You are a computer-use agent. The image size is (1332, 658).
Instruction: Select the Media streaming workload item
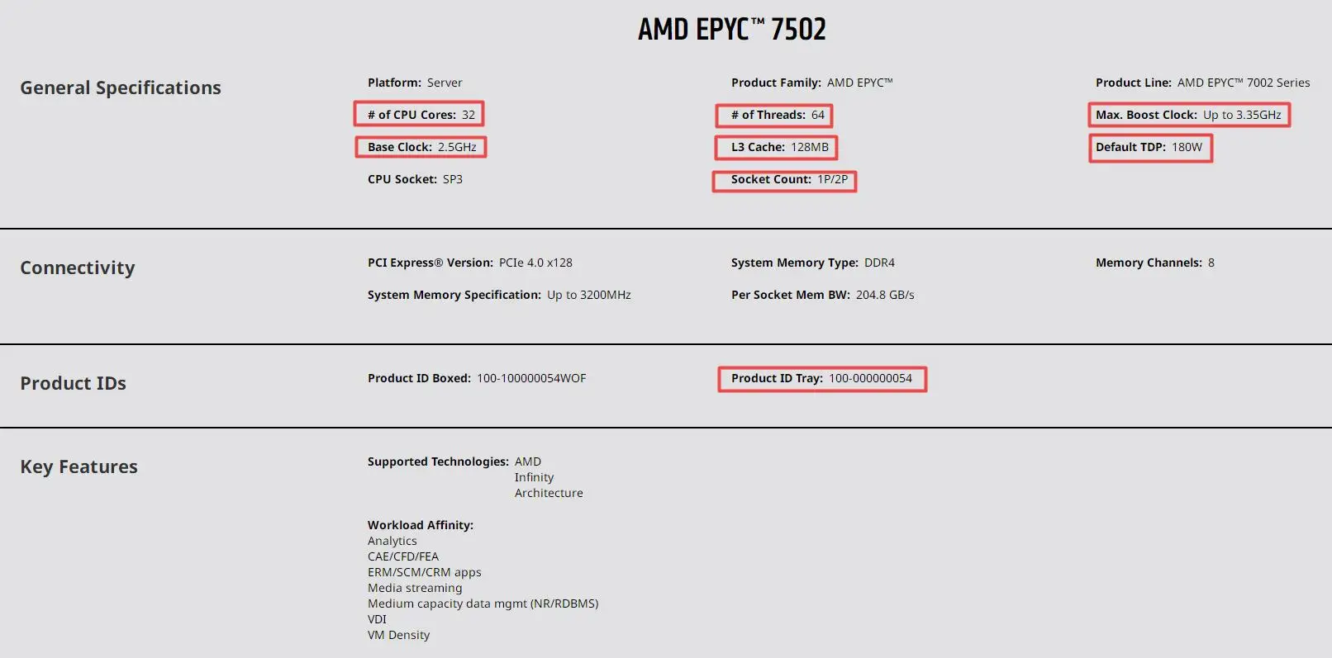click(x=415, y=588)
